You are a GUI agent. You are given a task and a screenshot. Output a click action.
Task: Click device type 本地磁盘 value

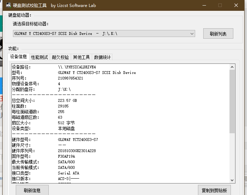pos(66,128)
